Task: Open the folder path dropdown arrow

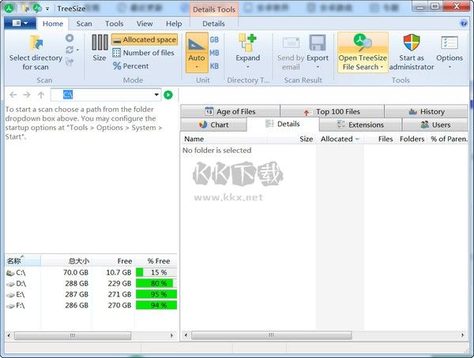Action: [156, 95]
